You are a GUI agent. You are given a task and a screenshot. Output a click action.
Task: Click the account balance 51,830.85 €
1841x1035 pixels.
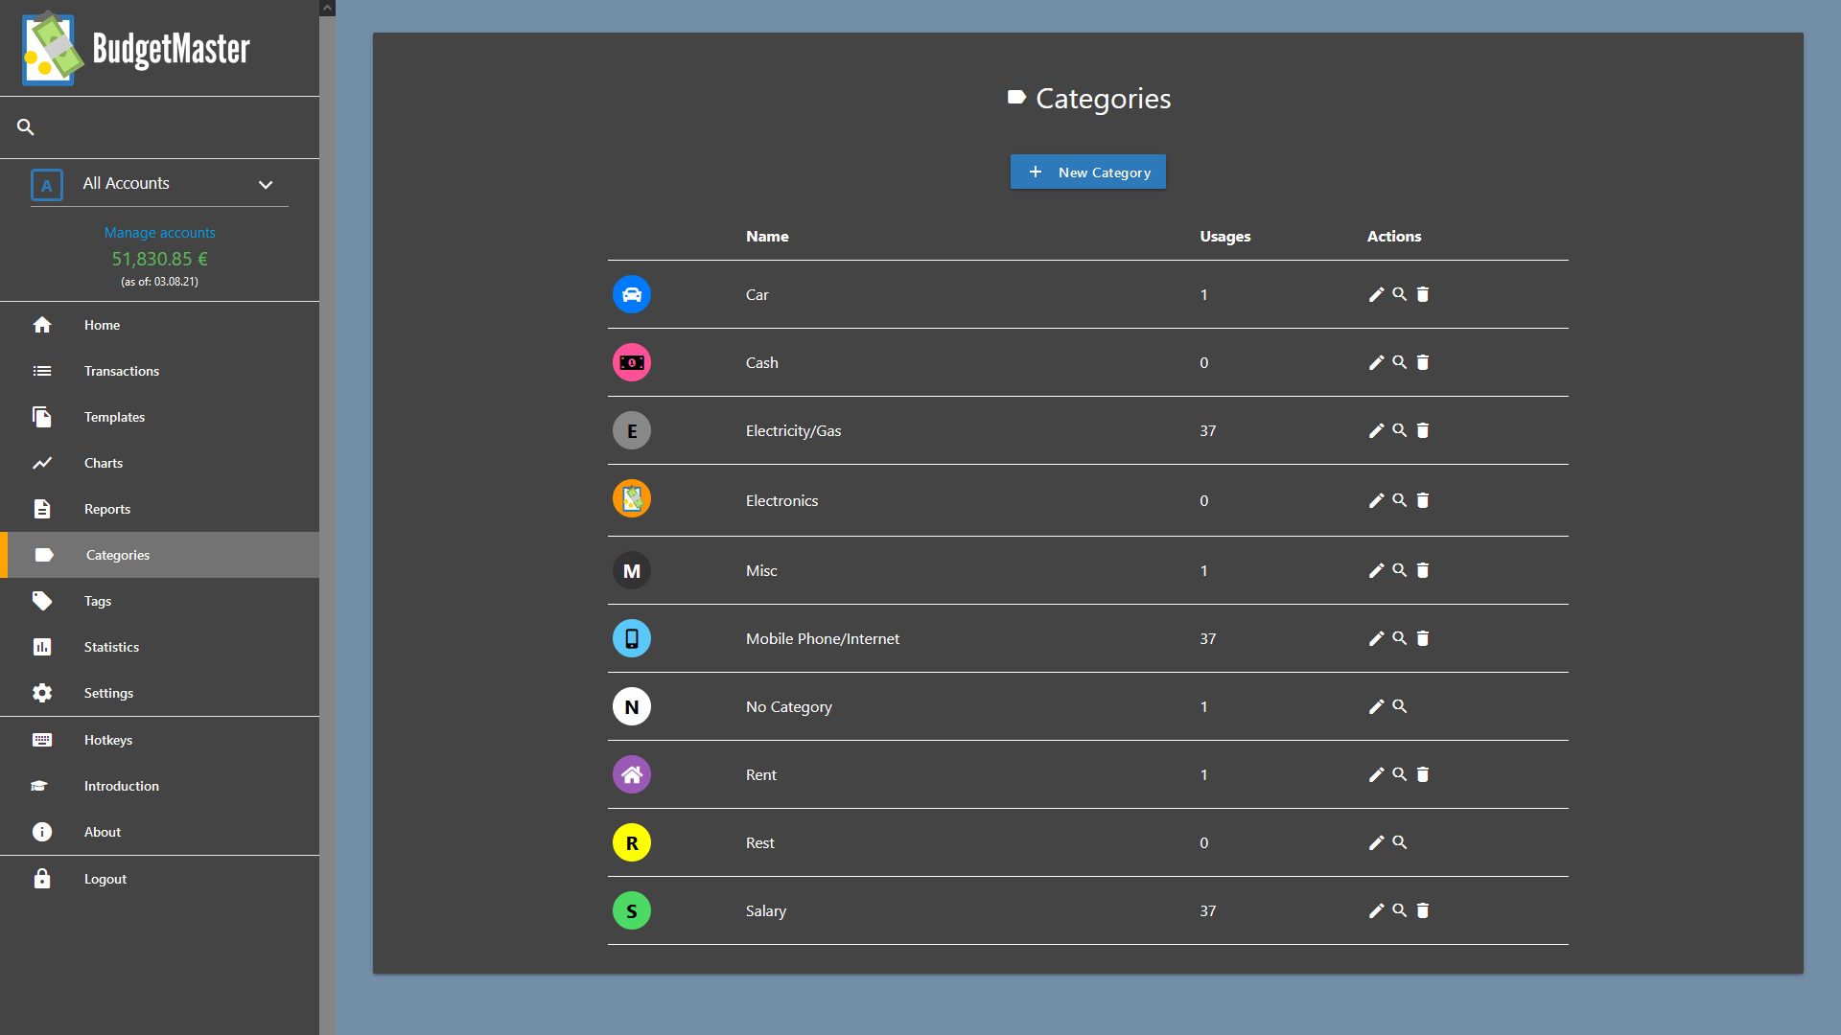(159, 259)
